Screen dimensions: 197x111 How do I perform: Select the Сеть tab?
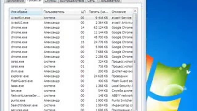click(x=91, y=1)
